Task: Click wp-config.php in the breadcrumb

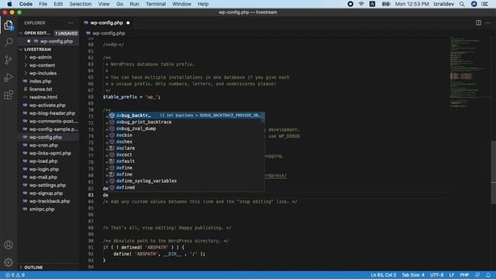Action: (x=108, y=33)
